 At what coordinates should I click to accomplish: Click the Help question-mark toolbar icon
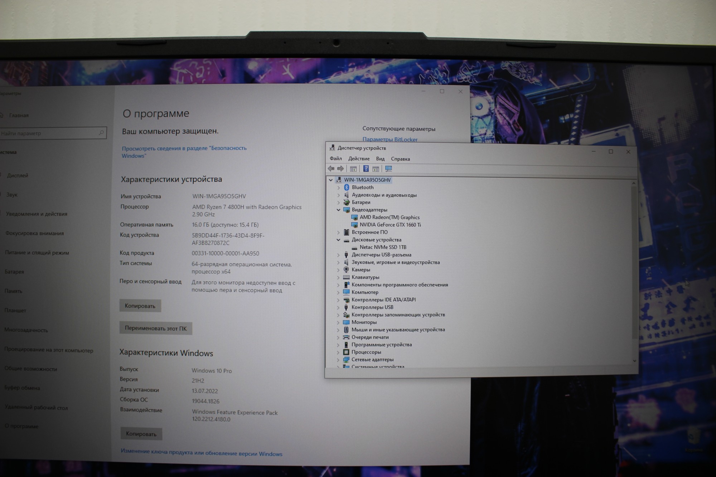366,169
